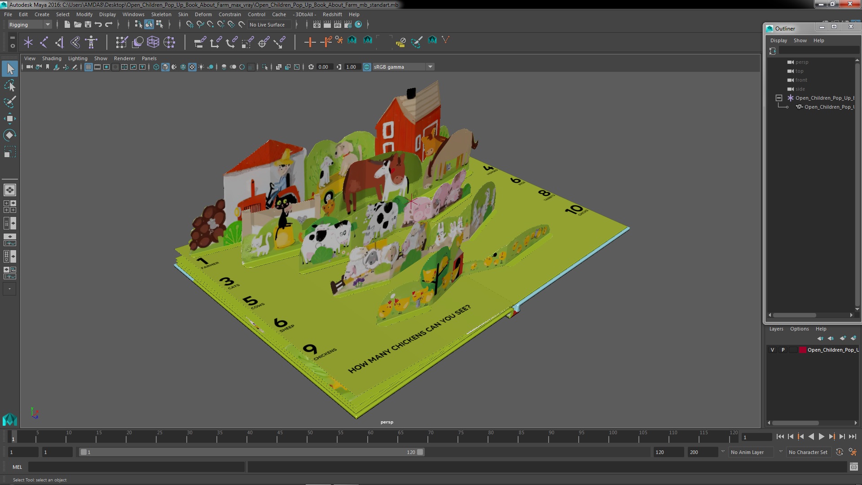Play the animation forward
The height and width of the screenshot is (485, 862).
pos(821,436)
